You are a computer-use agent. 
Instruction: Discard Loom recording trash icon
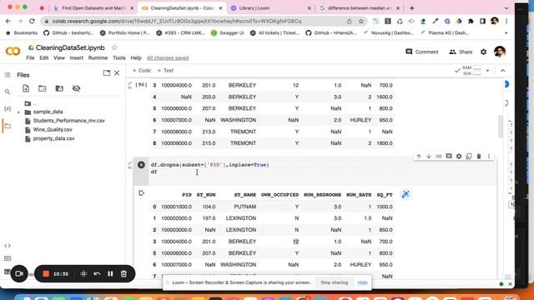coord(123,274)
